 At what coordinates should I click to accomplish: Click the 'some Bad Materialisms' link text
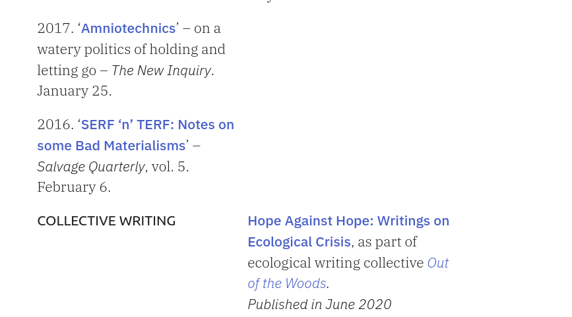pyautogui.click(x=111, y=146)
